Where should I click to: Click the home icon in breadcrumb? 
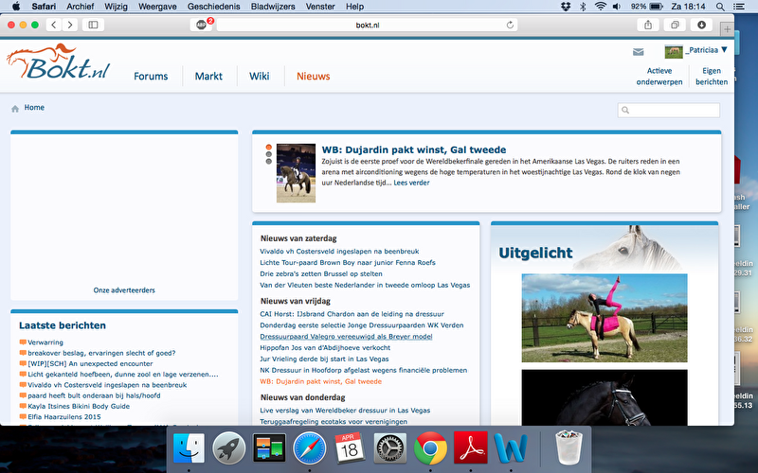coord(15,109)
